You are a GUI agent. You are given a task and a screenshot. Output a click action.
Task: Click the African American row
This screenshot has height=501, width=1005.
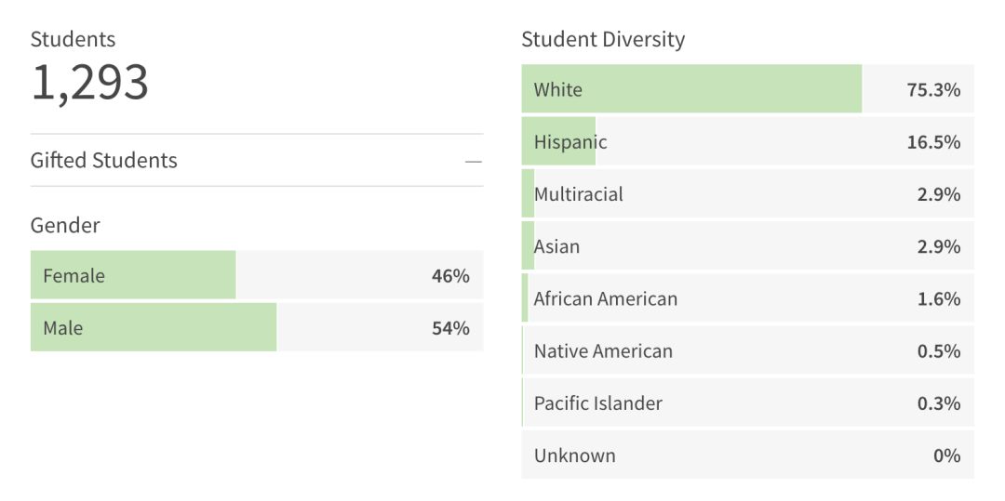pyautogui.click(x=747, y=298)
